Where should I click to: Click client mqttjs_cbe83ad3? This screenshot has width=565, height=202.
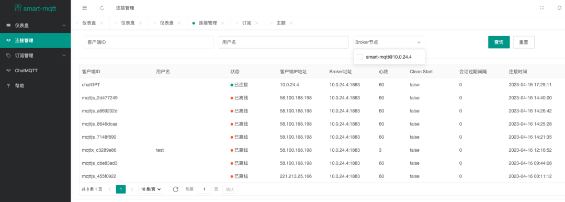click(x=100, y=163)
